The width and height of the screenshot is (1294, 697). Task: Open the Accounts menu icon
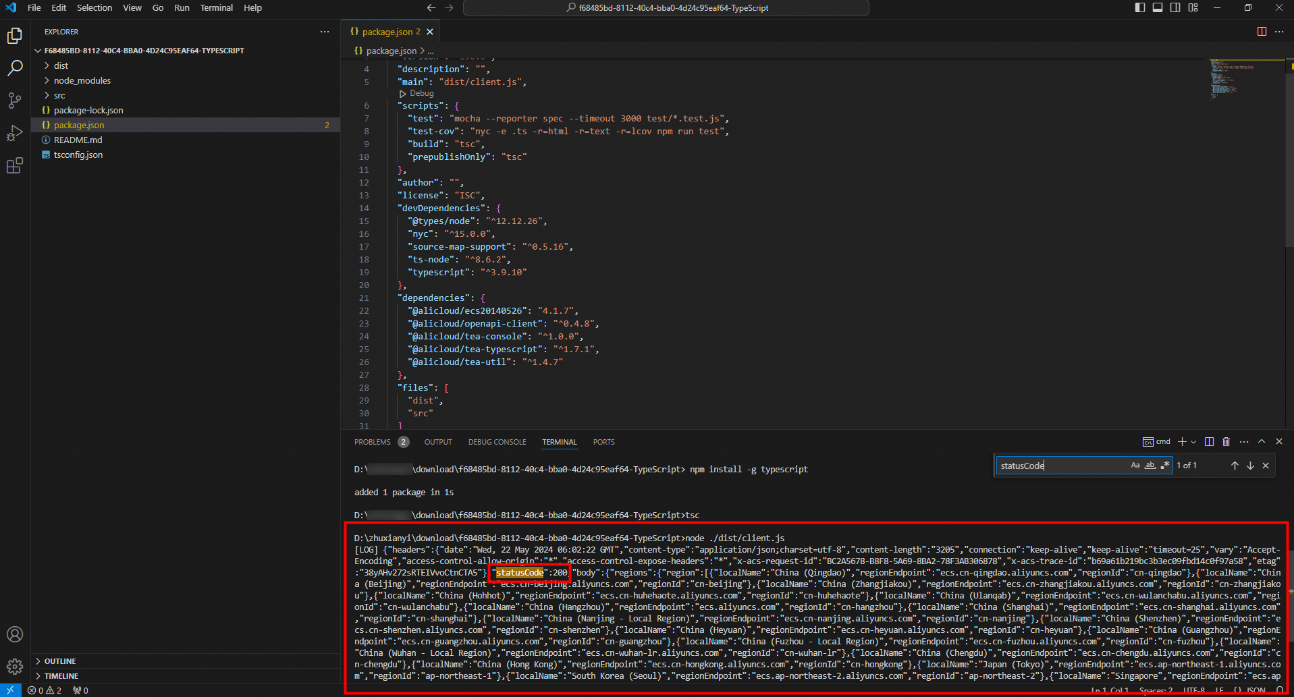(x=15, y=634)
